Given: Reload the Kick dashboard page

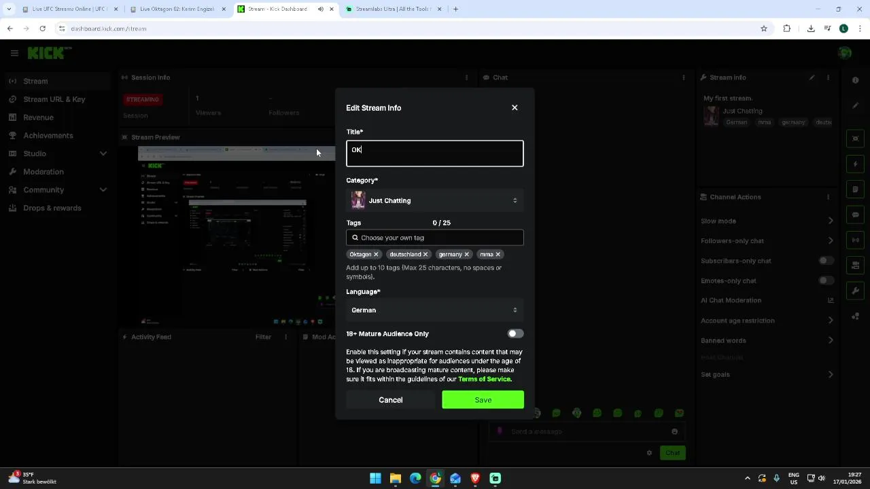Looking at the screenshot, I should (x=42, y=29).
